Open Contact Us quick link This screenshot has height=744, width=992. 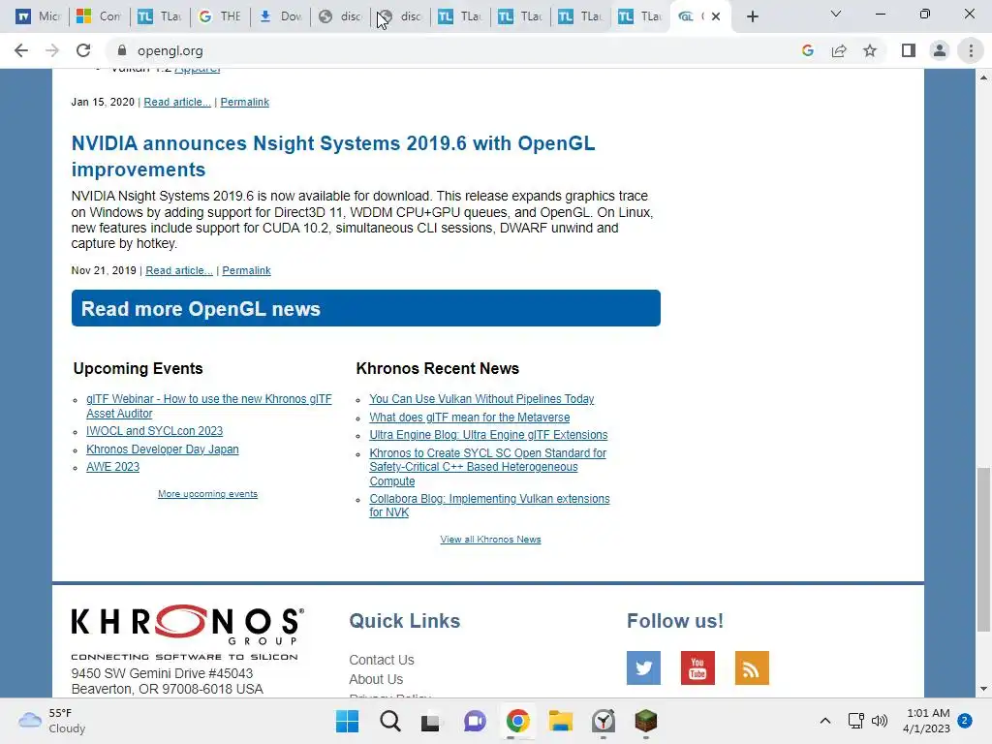pos(382,660)
